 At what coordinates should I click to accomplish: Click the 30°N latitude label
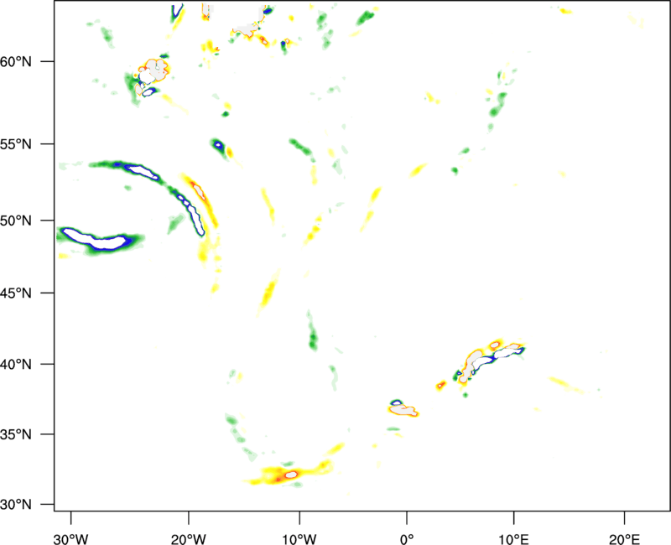click(16, 505)
